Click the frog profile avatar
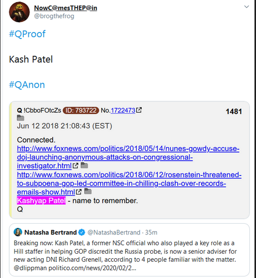The height and width of the screenshot is (278, 256). point(19,12)
